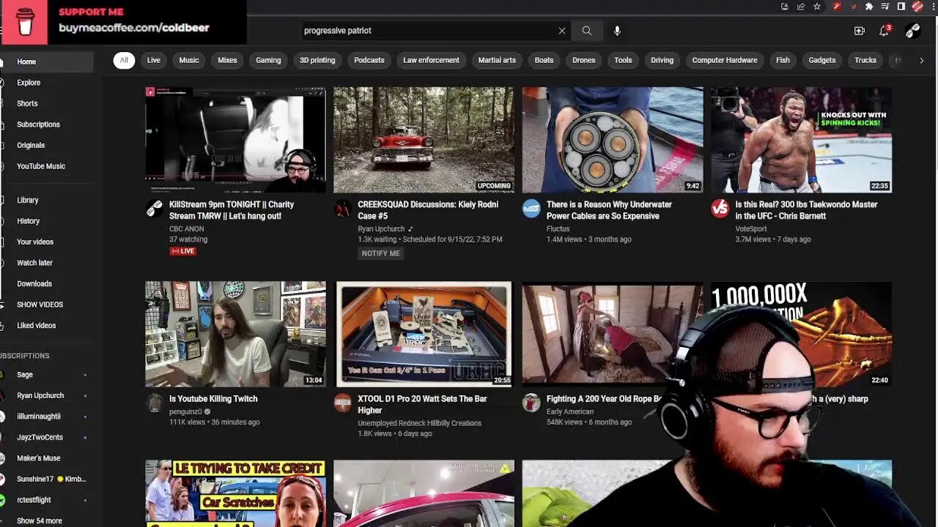Select the Computer Hardware filter chip
Viewport: 938px width, 527px height.
[x=725, y=60]
